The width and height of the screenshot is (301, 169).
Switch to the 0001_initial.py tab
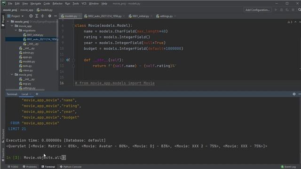tap(141, 16)
